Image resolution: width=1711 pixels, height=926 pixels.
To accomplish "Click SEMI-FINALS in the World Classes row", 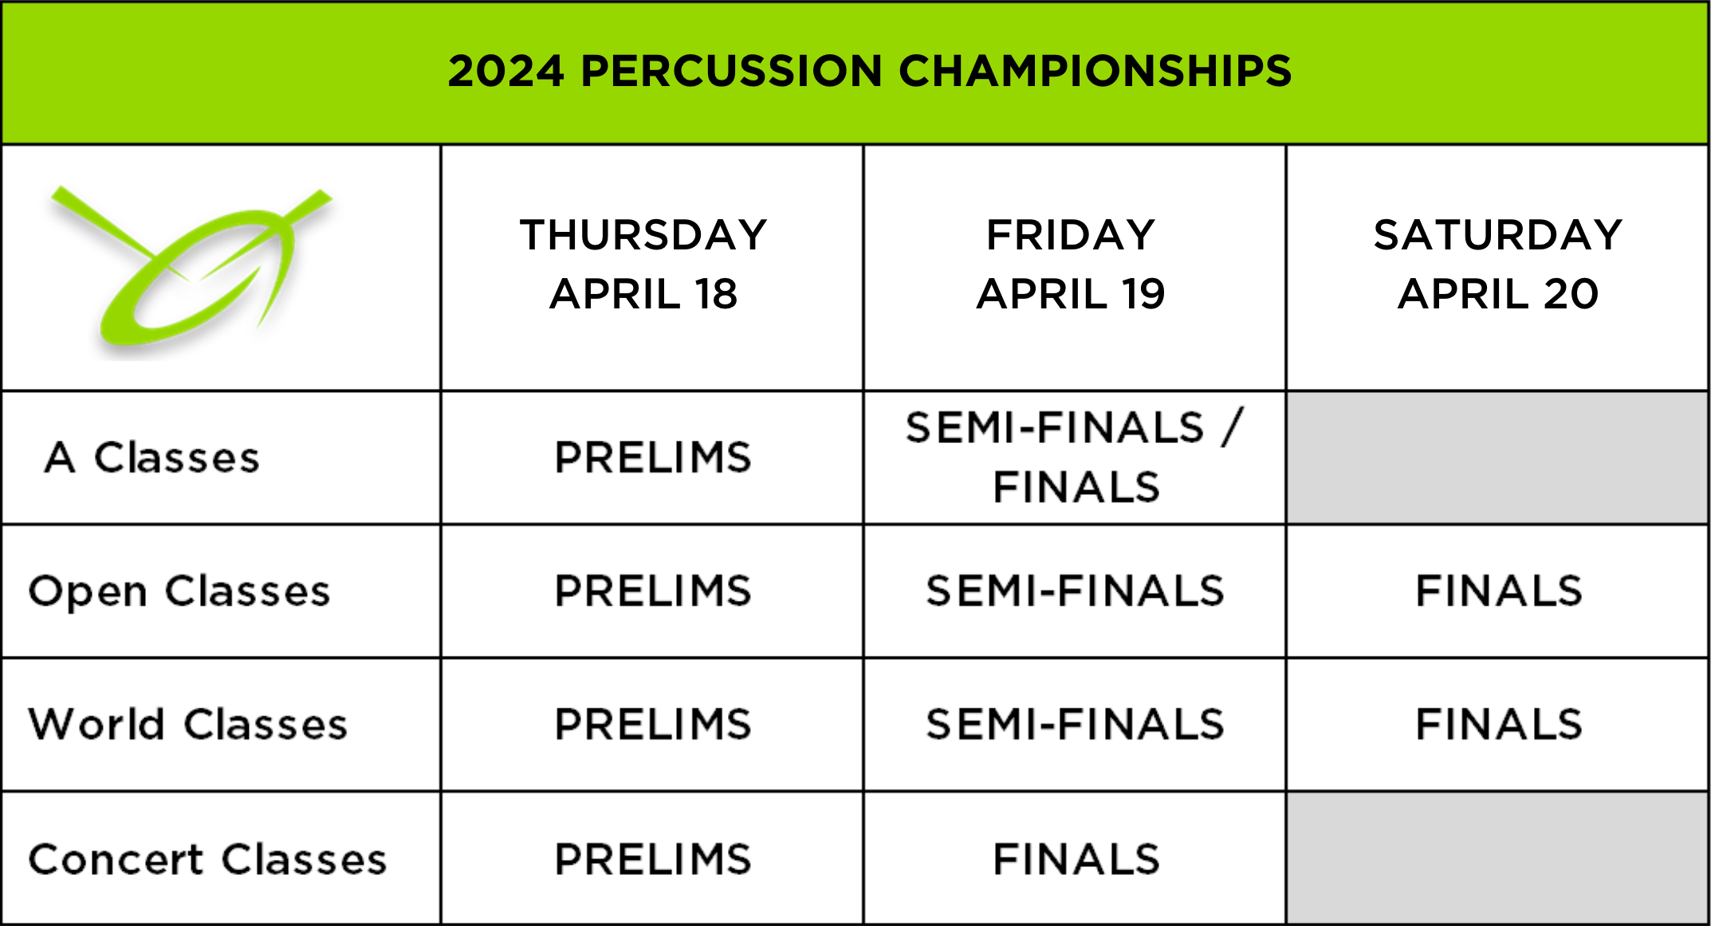I will (x=1075, y=724).
